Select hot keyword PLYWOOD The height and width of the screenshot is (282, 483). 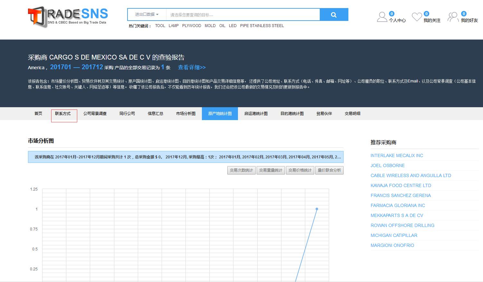[x=192, y=26]
